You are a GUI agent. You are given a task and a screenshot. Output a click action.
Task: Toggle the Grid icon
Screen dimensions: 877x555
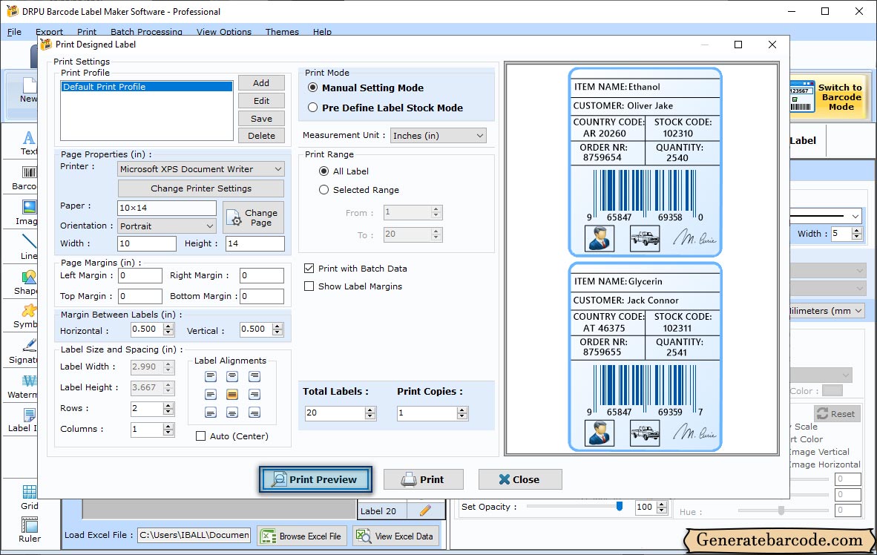(x=29, y=498)
